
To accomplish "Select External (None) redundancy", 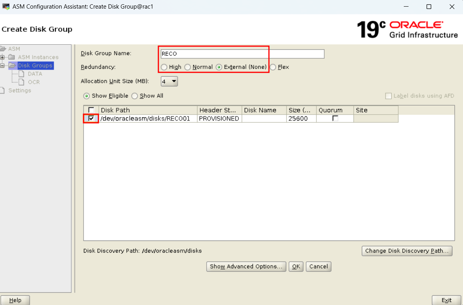I will pyautogui.click(x=219, y=67).
